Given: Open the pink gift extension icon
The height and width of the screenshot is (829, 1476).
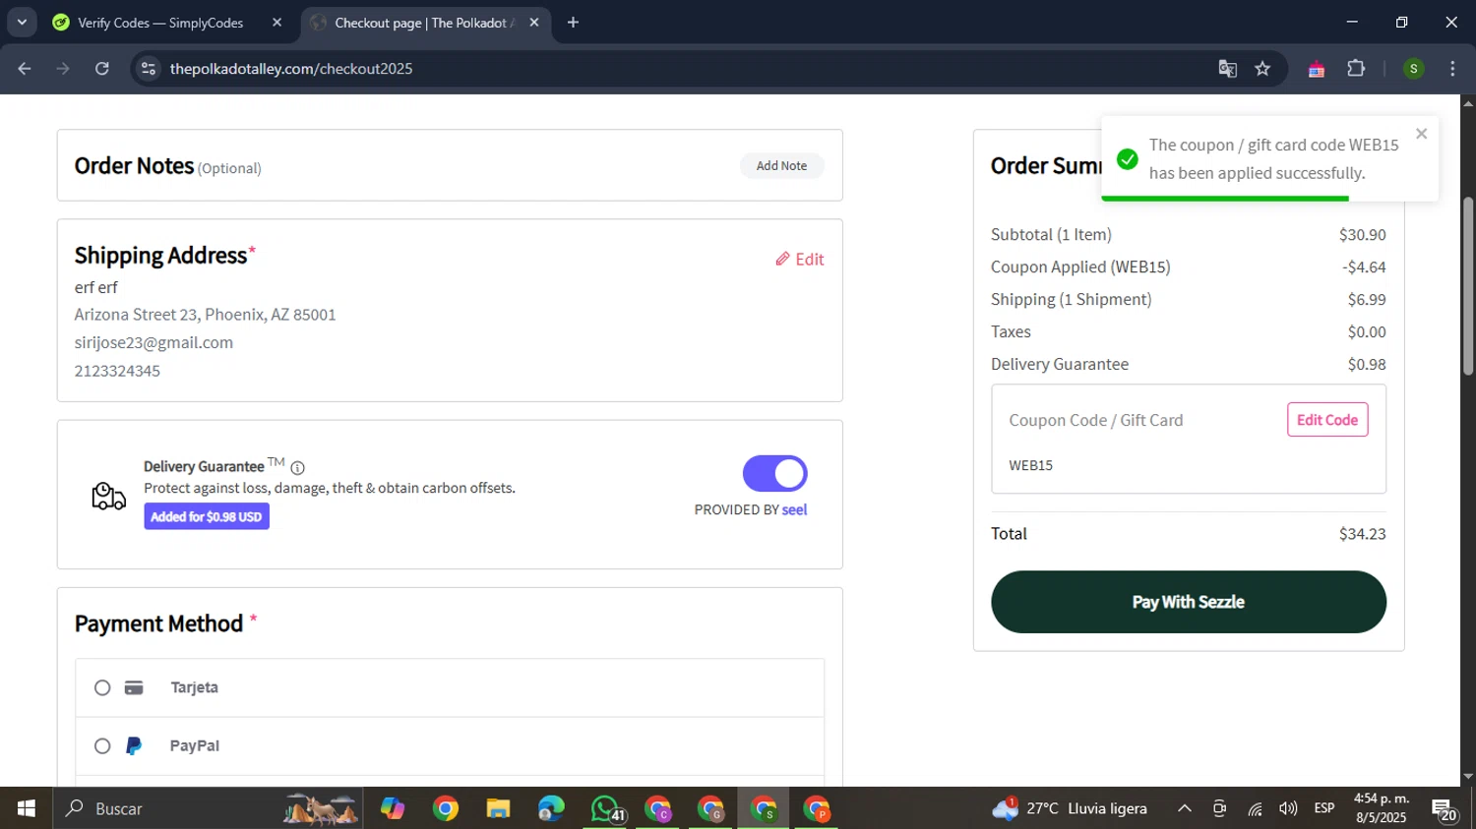Looking at the screenshot, I should coord(1316,69).
